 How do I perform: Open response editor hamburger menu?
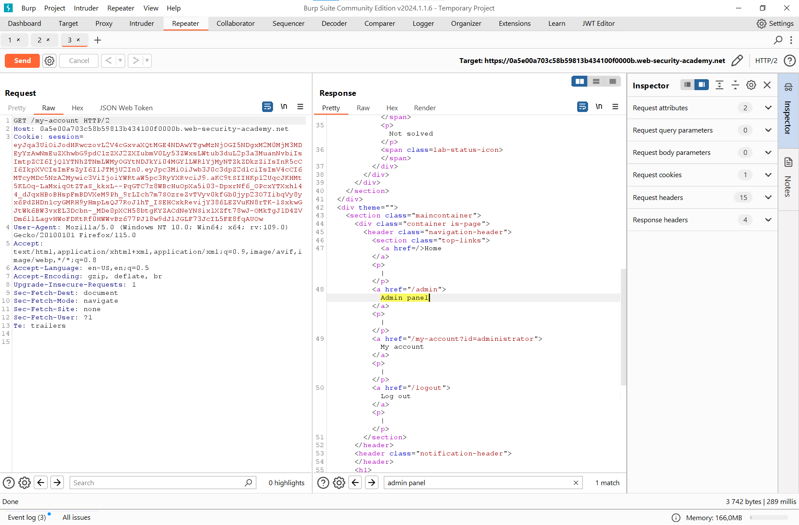click(615, 106)
